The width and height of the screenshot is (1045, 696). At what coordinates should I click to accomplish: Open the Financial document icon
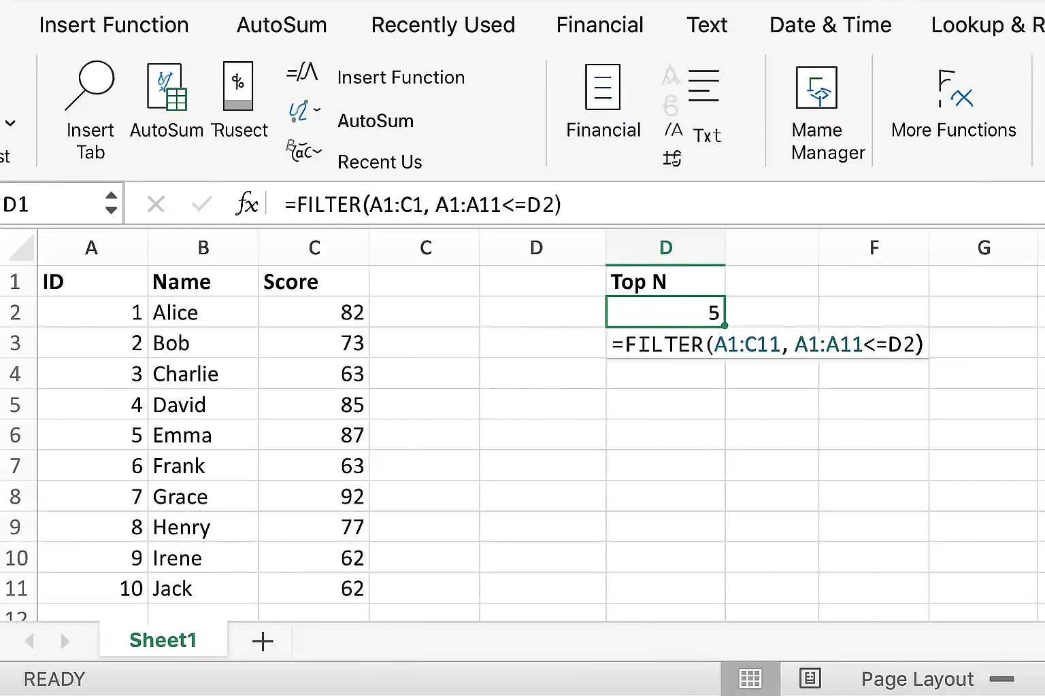[x=603, y=87]
